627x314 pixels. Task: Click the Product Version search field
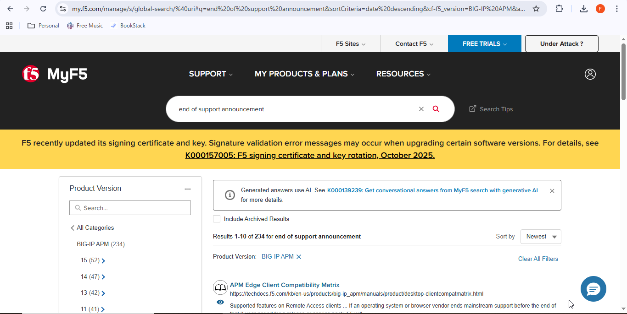tap(130, 208)
